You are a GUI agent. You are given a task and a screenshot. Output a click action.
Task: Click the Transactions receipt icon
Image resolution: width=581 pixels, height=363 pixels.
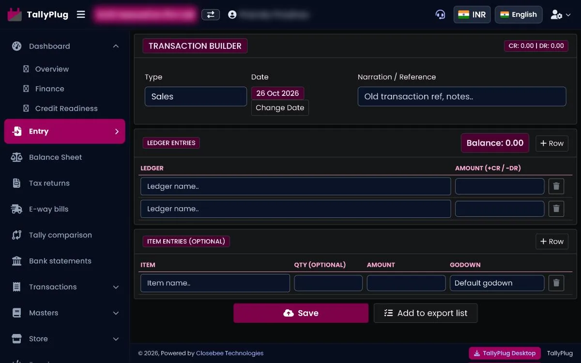[17, 287]
